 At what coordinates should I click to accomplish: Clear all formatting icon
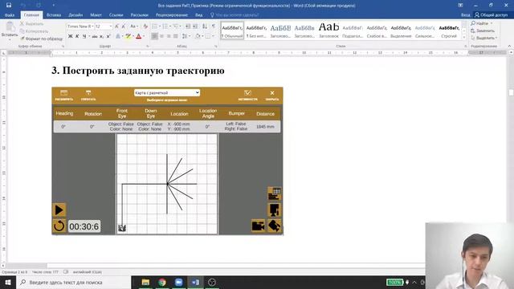[145, 26]
